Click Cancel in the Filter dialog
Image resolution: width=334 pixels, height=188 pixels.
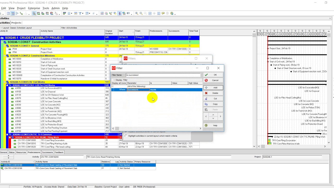pos(213,80)
